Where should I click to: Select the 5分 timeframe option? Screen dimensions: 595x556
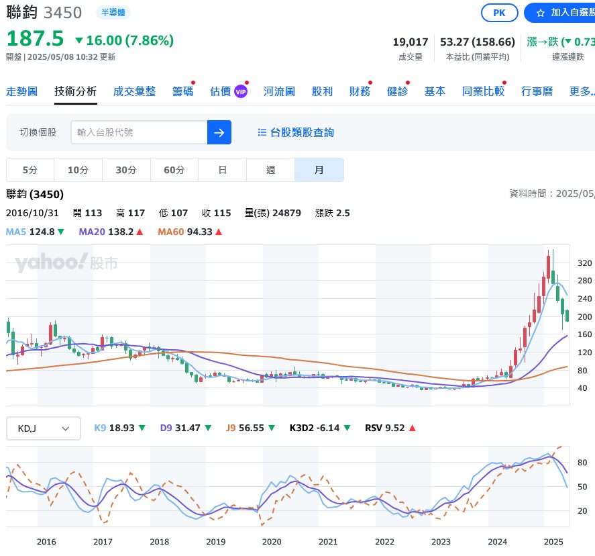[30, 170]
